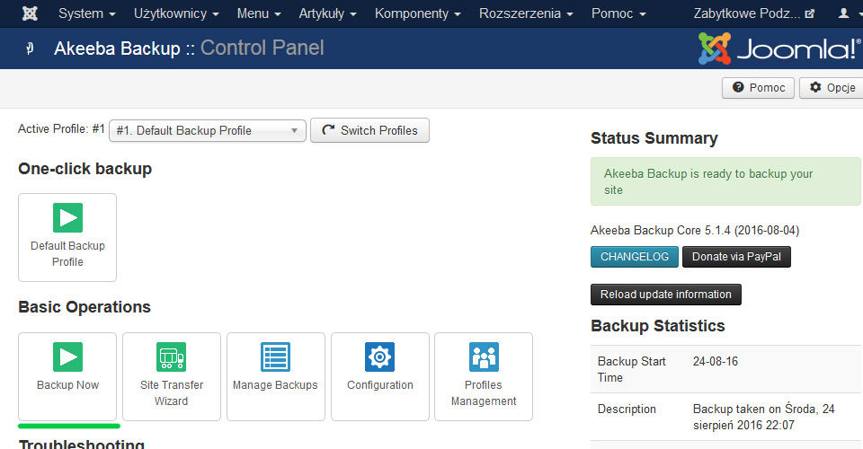Screen dimensions: 863x449
Task: Open the Configuration page
Action: pos(379,376)
